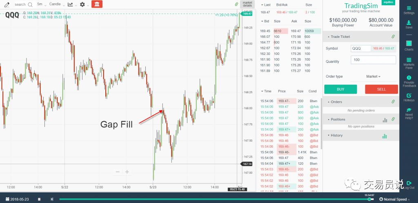Open the Market order type dropdown
This screenshot has height=203, width=418.
click(x=373, y=76)
